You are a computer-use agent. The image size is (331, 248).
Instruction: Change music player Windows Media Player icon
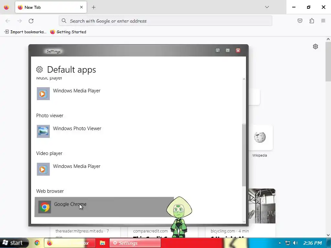[43, 94]
